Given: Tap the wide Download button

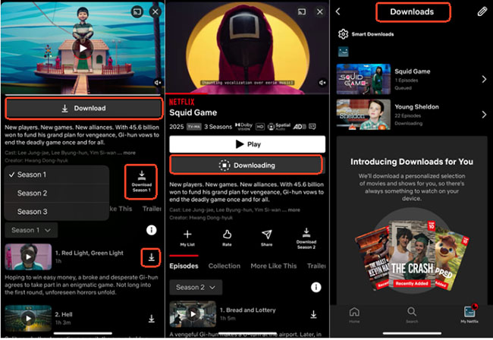Looking at the screenshot, I should (x=83, y=109).
